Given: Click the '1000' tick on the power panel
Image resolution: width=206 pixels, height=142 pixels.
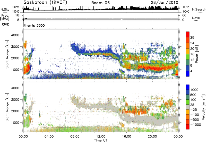Looking at the screenshot, I should (15, 69).
